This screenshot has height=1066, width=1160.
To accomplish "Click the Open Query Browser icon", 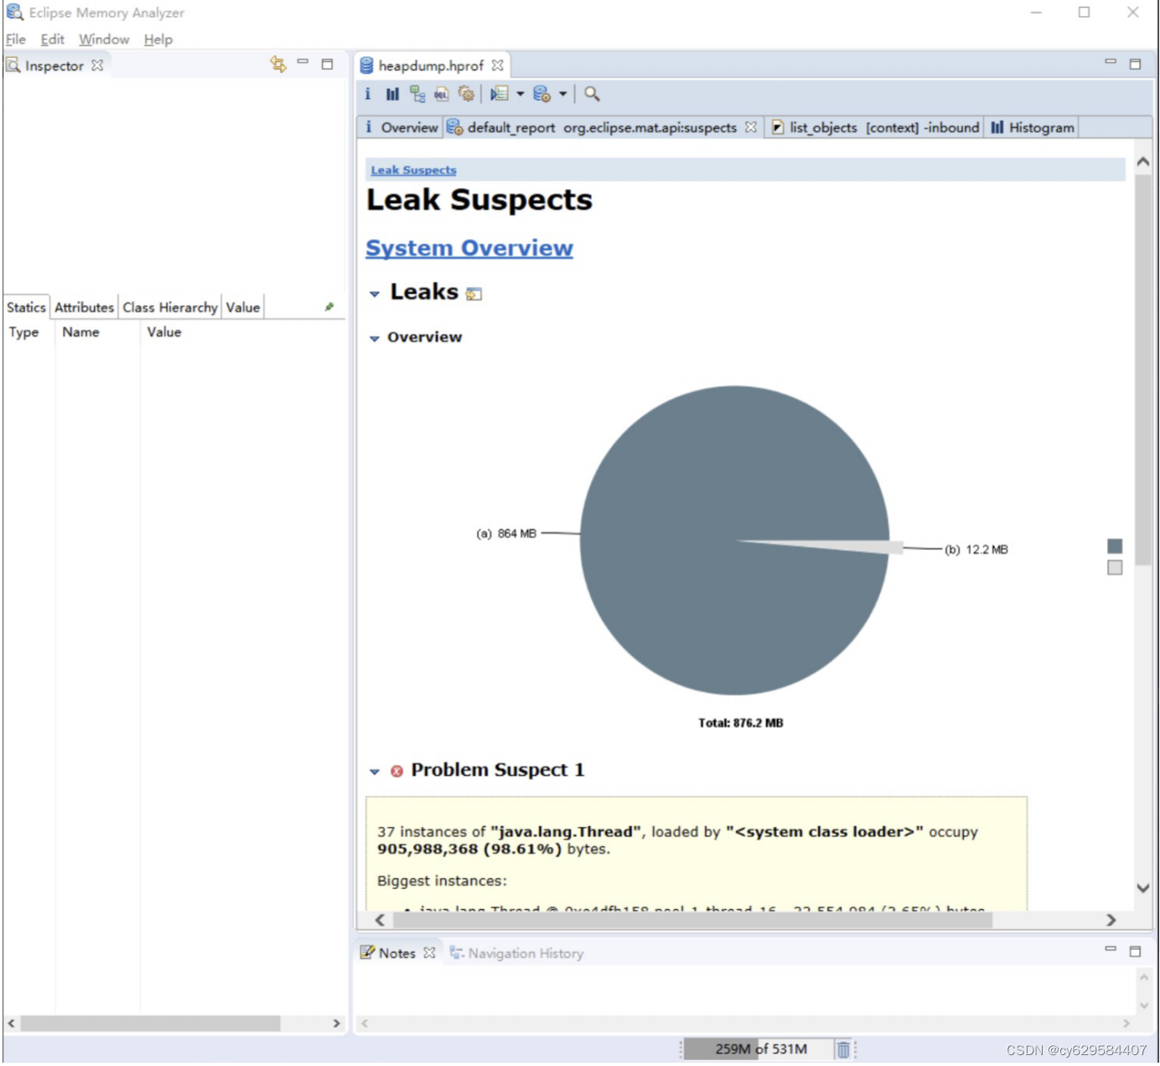I will (542, 94).
